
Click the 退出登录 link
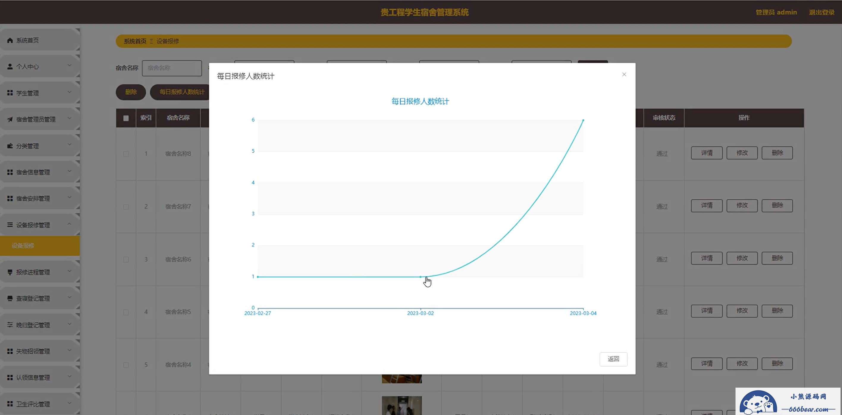pyautogui.click(x=822, y=12)
